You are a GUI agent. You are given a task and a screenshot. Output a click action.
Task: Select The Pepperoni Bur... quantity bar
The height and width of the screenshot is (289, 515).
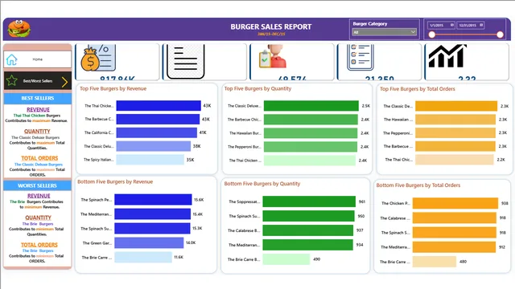311,146
